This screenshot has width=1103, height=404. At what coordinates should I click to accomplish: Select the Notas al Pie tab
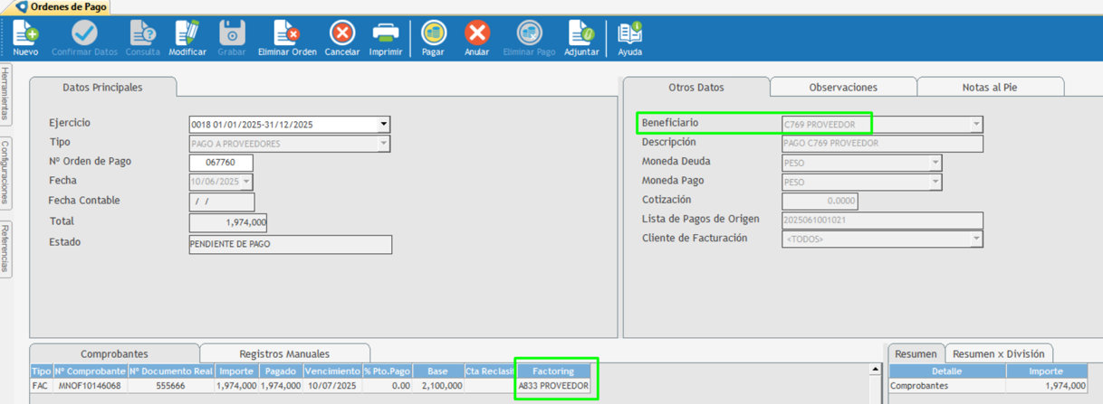click(x=989, y=88)
